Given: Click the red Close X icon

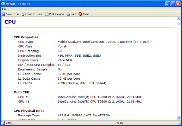Looking at the screenshot, I should 80,14.
